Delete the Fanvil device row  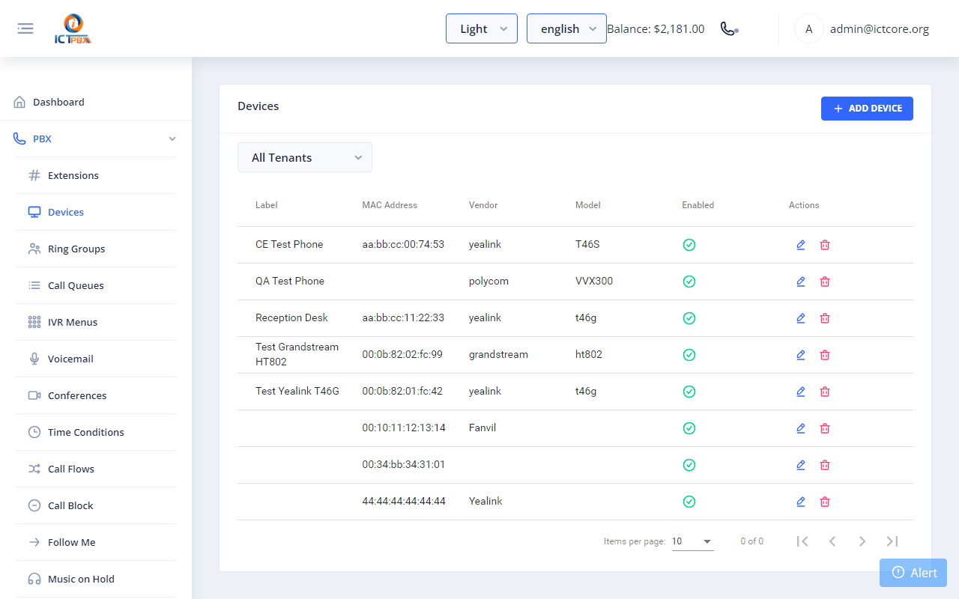click(x=825, y=428)
